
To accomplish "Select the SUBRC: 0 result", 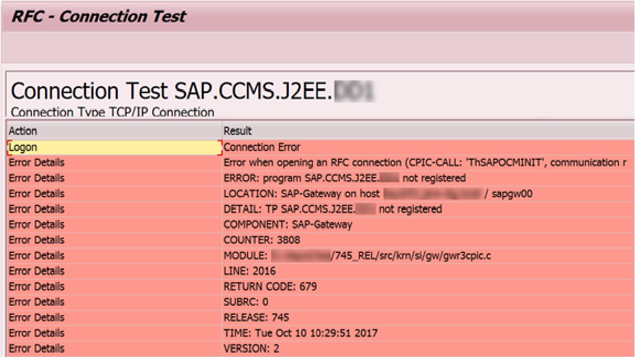I will click(x=428, y=302).
